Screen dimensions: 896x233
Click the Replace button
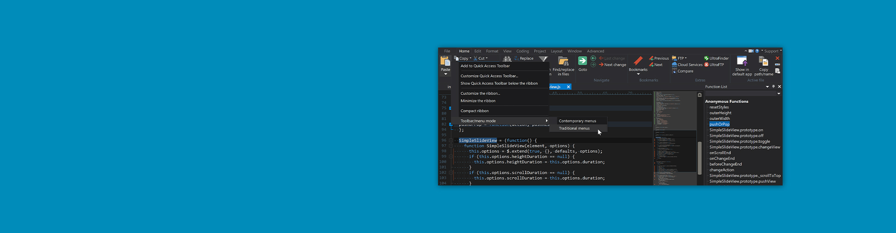[524, 58]
